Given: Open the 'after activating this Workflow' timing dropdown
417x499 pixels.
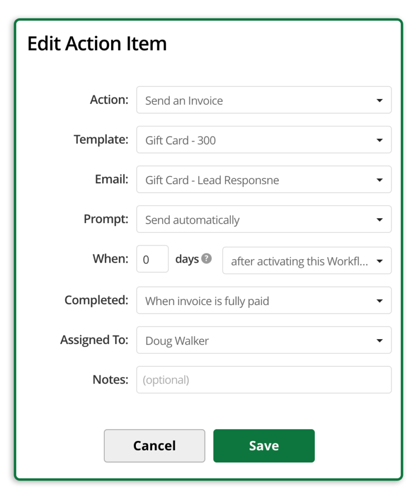Looking at the screenshot, I should coord(306,261).
